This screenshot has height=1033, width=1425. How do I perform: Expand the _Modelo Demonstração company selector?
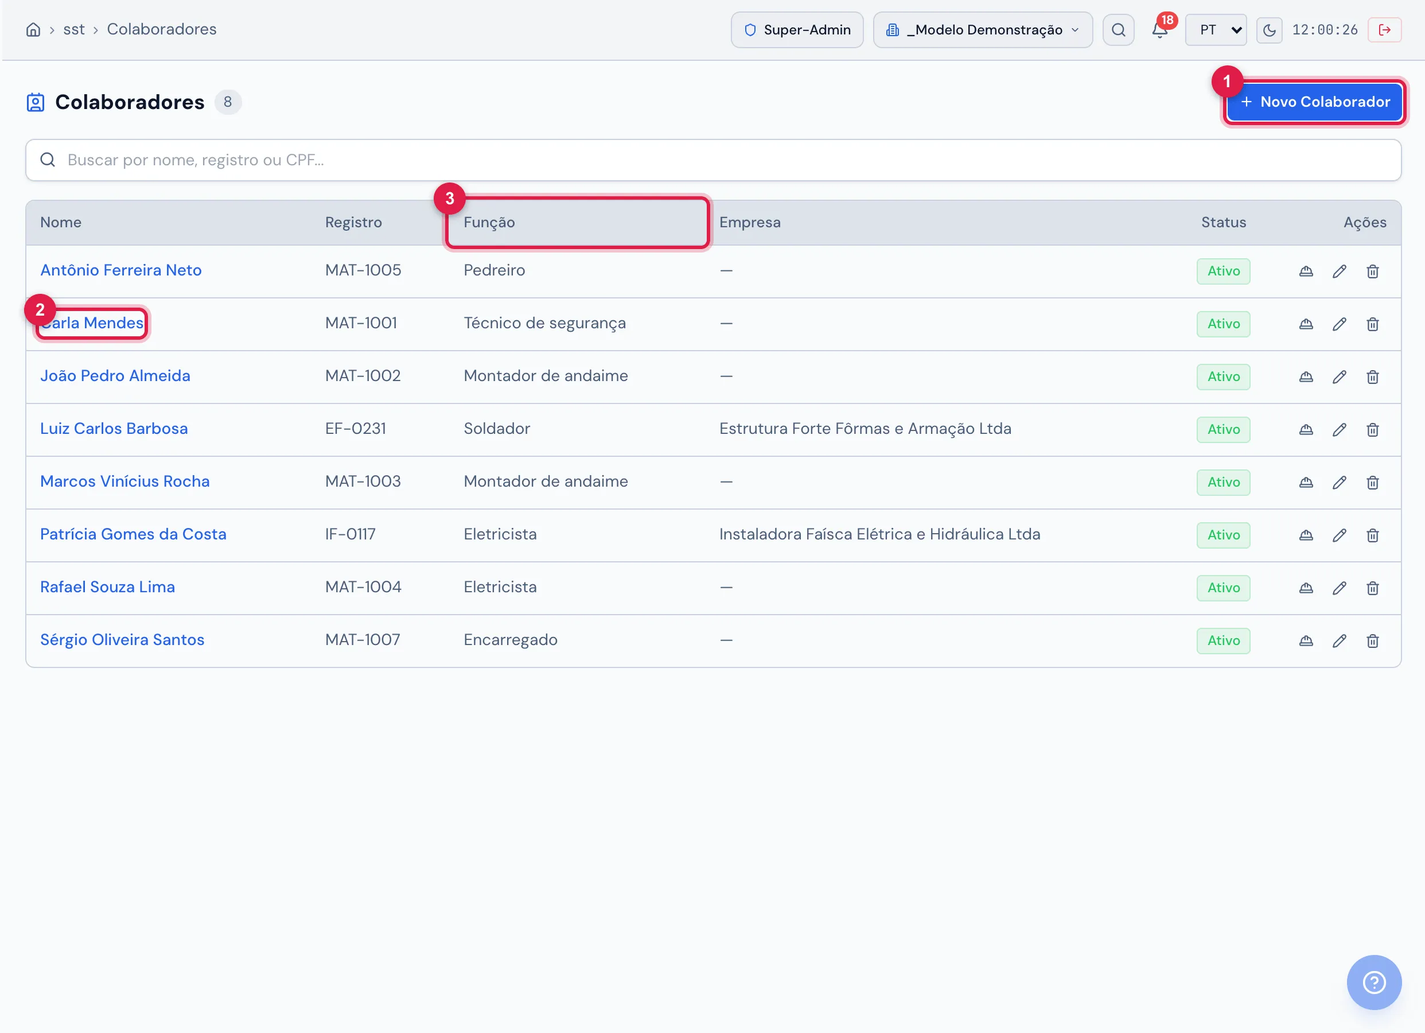(983, 29)
